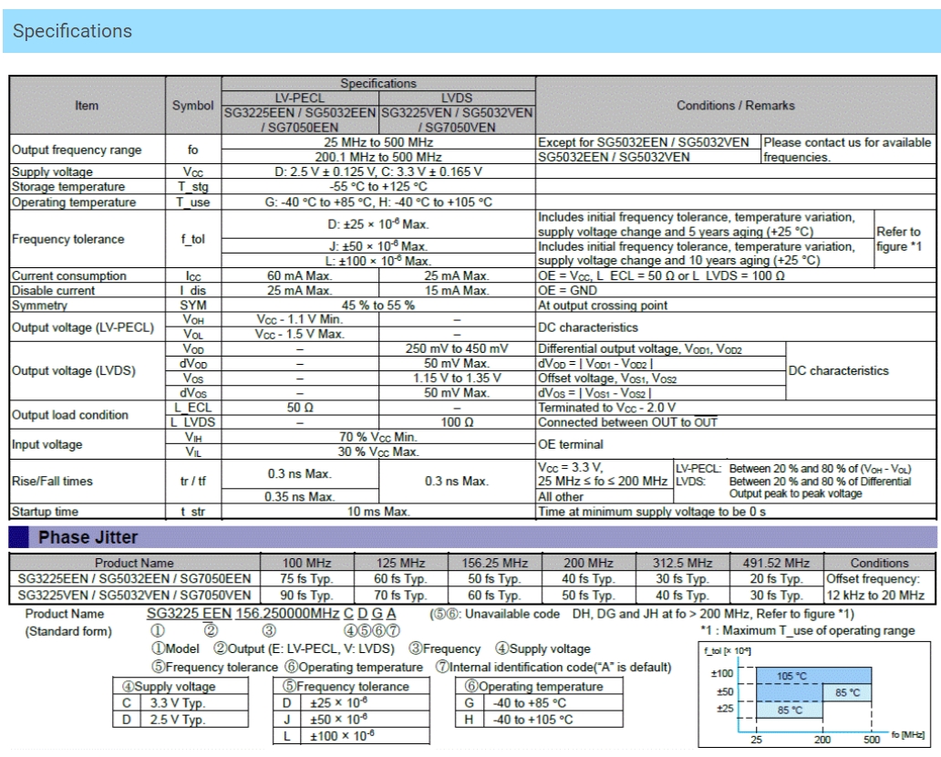Click '1.15 V to 1.35 V' offset value
Viewport: 941px width, 757px height.
[457, 378]
